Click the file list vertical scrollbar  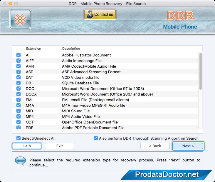[x=201, y=71]
